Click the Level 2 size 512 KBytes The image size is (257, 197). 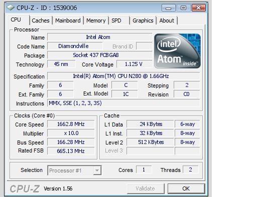pos(150,142)
